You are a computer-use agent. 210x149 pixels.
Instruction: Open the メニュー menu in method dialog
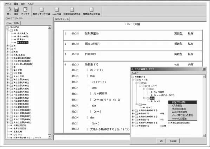point(135,73)
